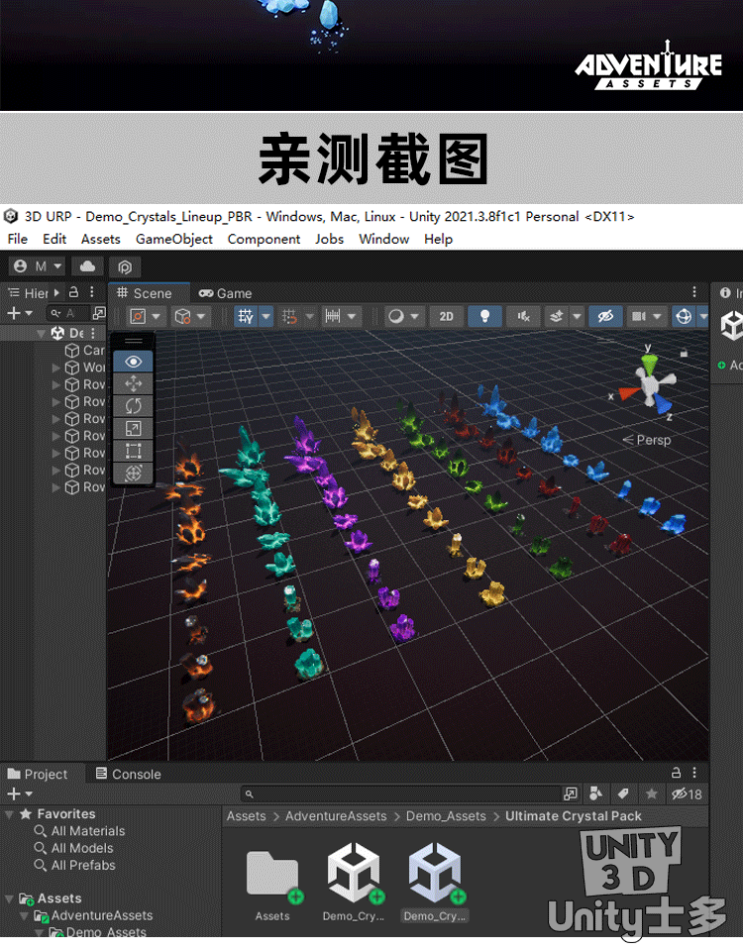Toggle scene visibility hidden-eye button

tap(604, 316)
